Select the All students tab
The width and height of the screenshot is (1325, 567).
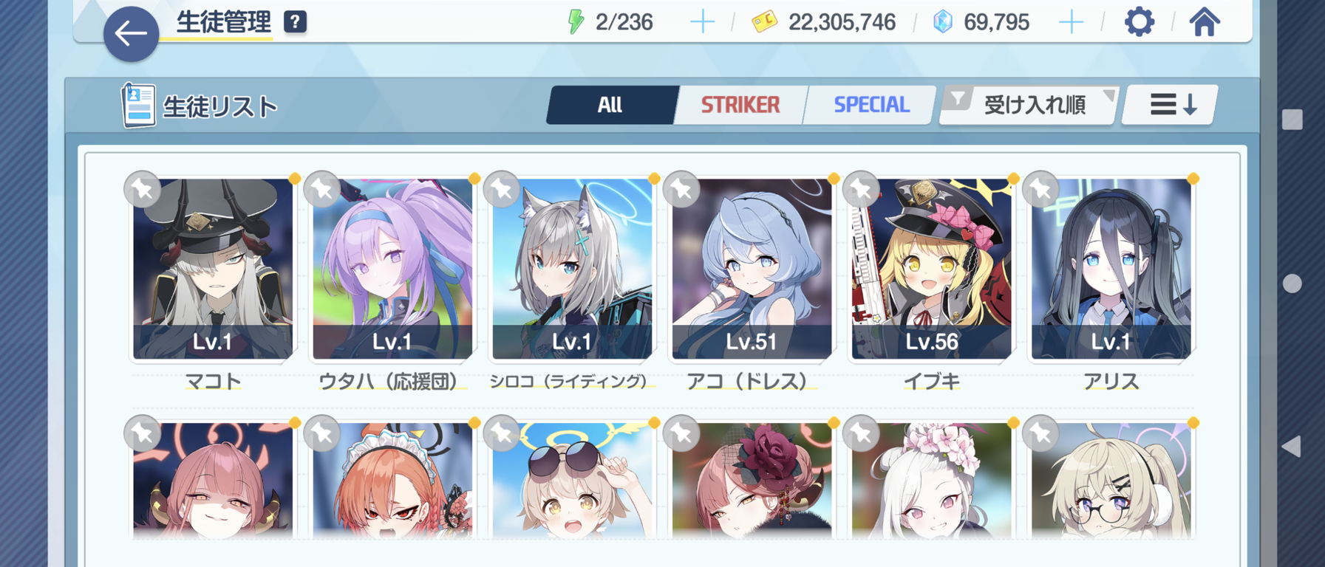click(x=610, y=105)
